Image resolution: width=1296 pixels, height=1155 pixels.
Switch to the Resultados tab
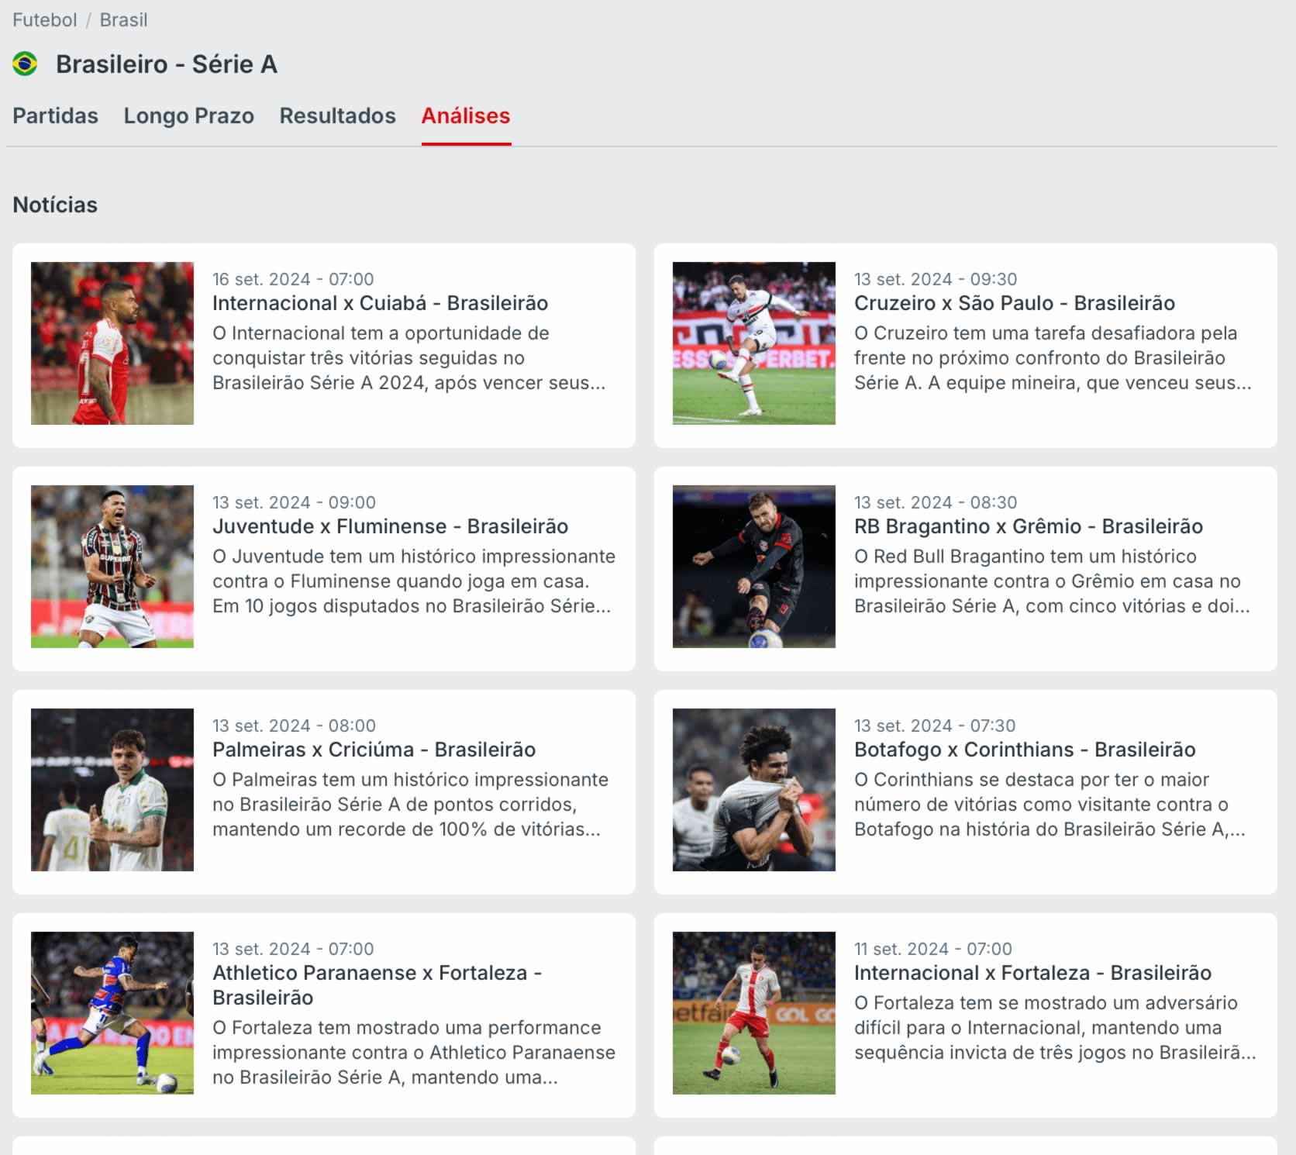point(337,115)
